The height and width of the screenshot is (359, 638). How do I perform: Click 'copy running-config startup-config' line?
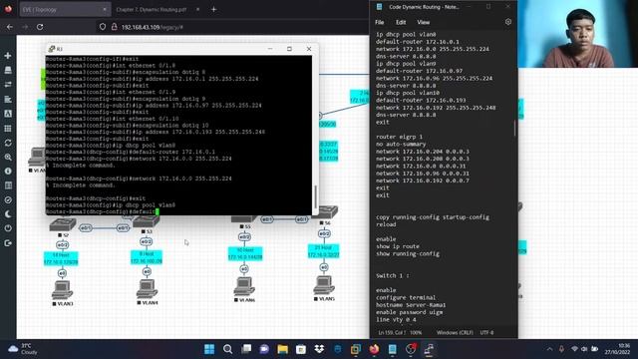click(x=433, y=217)
